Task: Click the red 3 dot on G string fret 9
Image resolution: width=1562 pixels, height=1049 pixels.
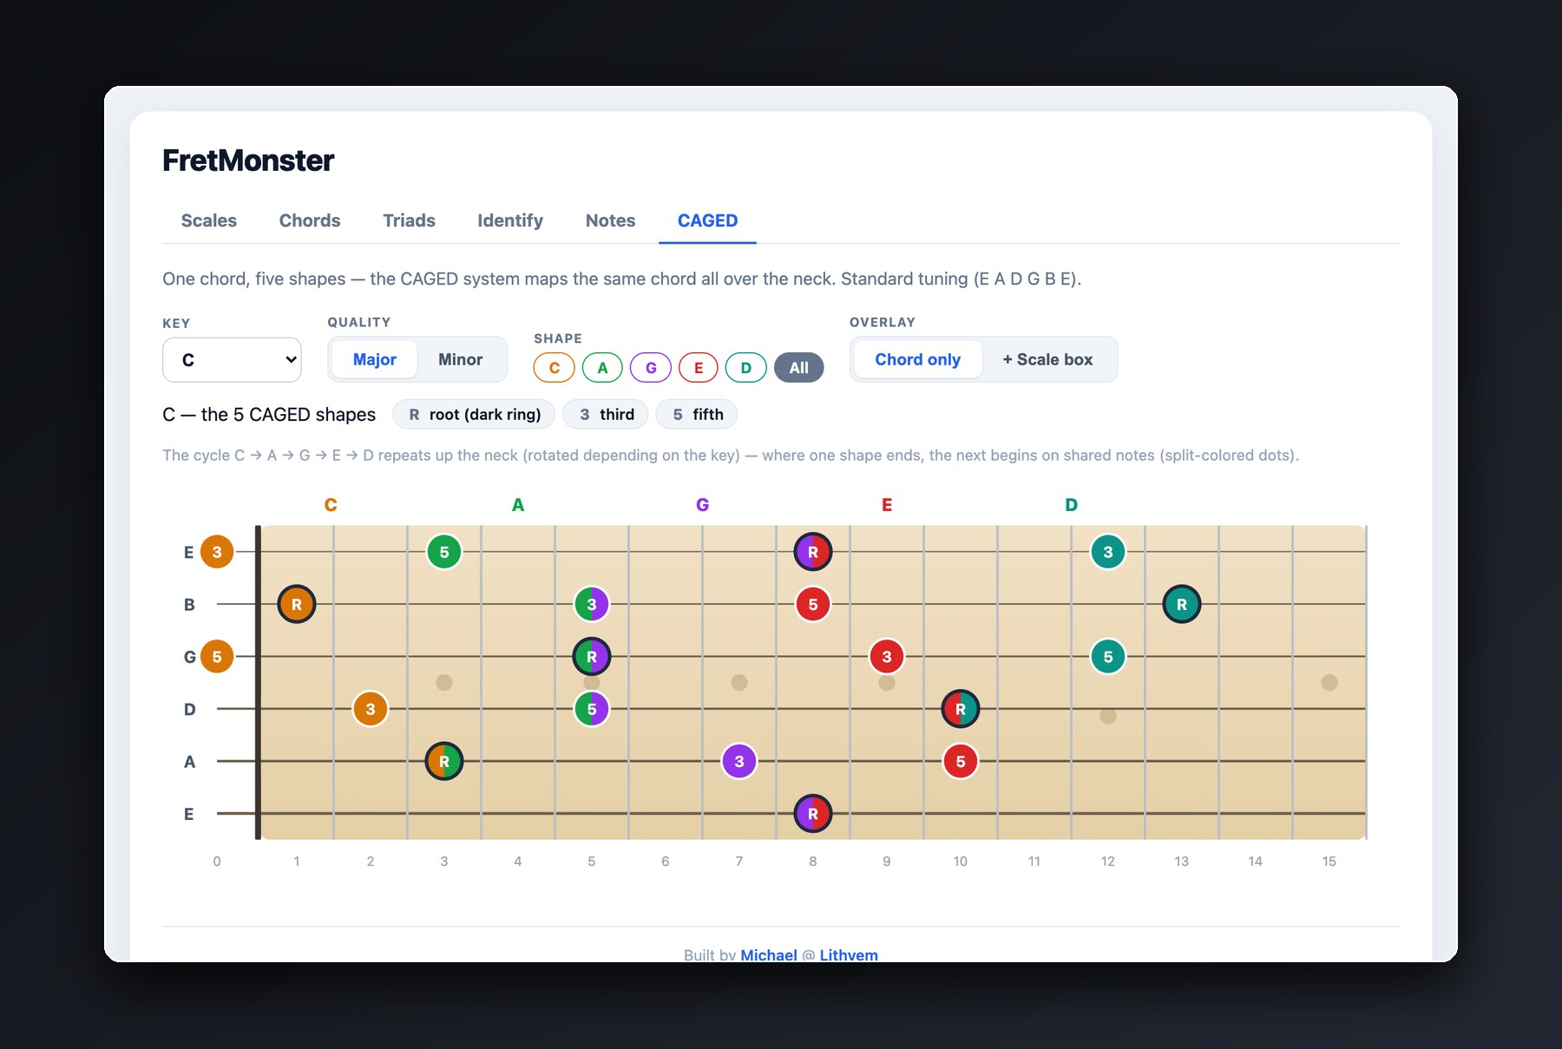Action: [887, 657]
